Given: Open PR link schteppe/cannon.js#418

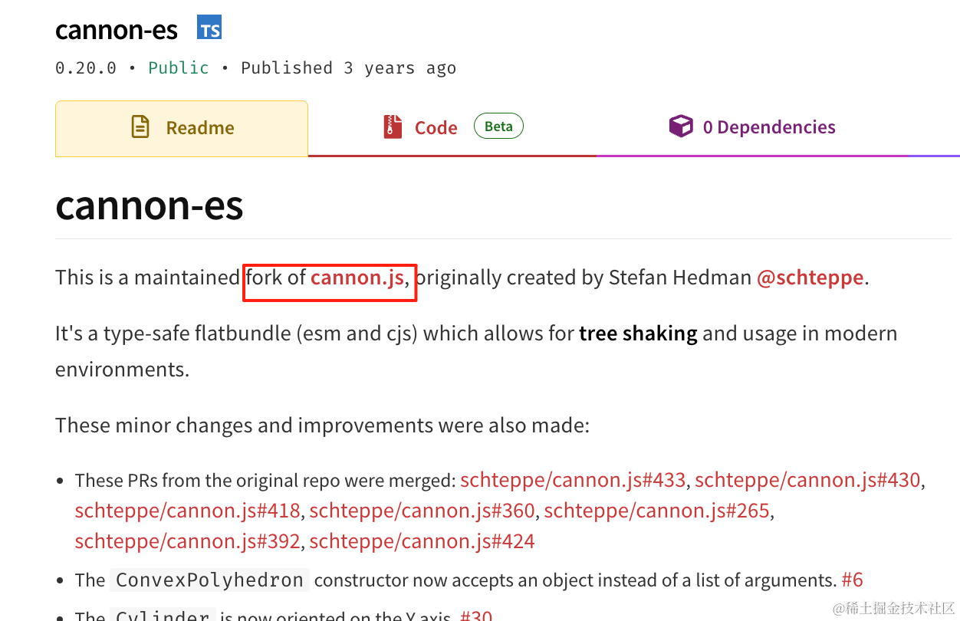Looking at the screenshot, I should (x=188, y=511).
